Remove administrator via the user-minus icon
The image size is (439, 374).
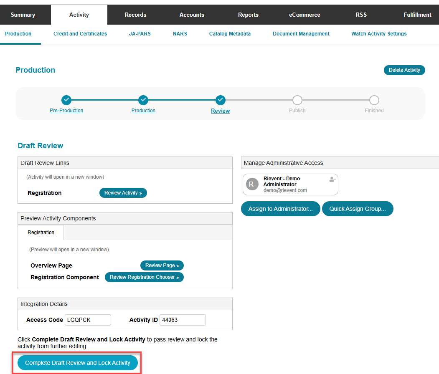332,179
